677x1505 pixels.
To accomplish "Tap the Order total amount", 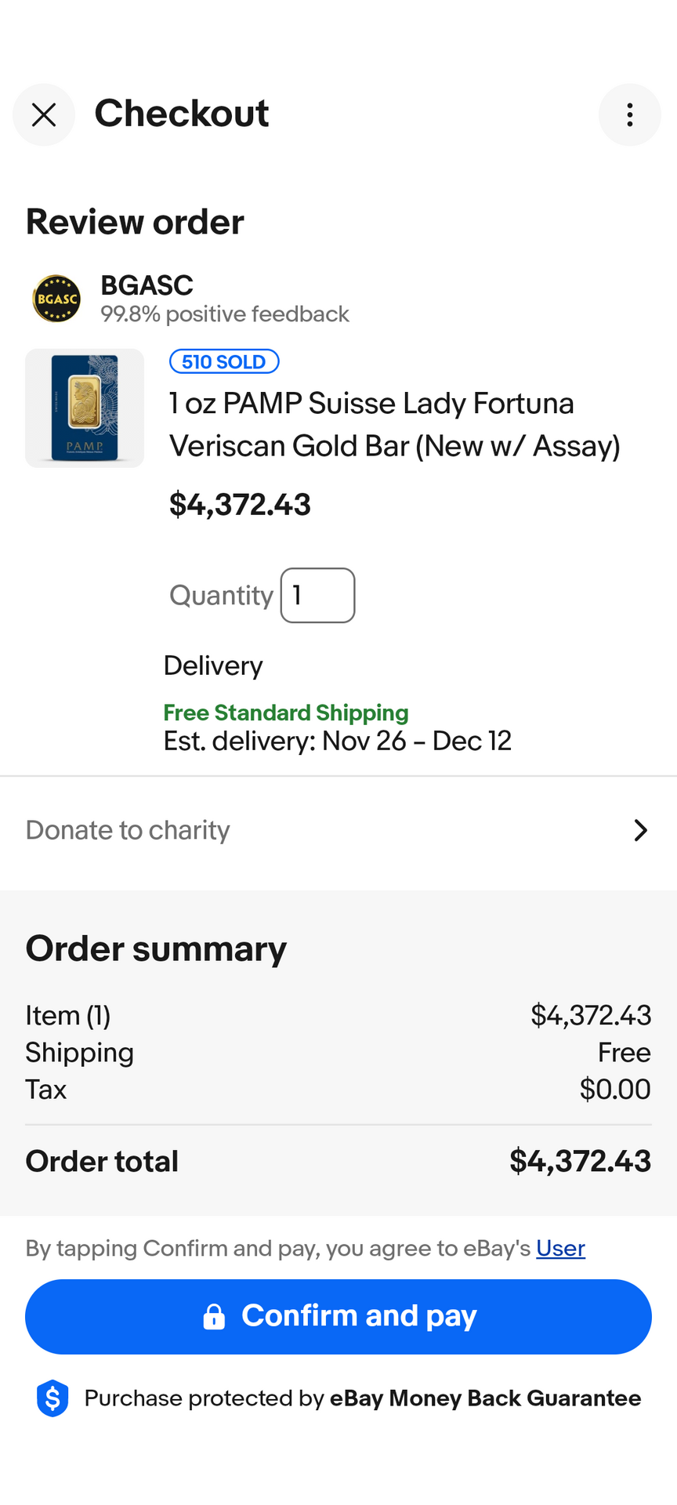I will pos(580,1161).
